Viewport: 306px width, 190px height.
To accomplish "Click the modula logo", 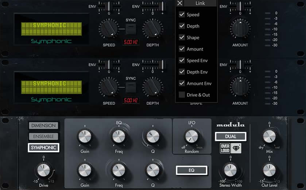I will point(231,125).
